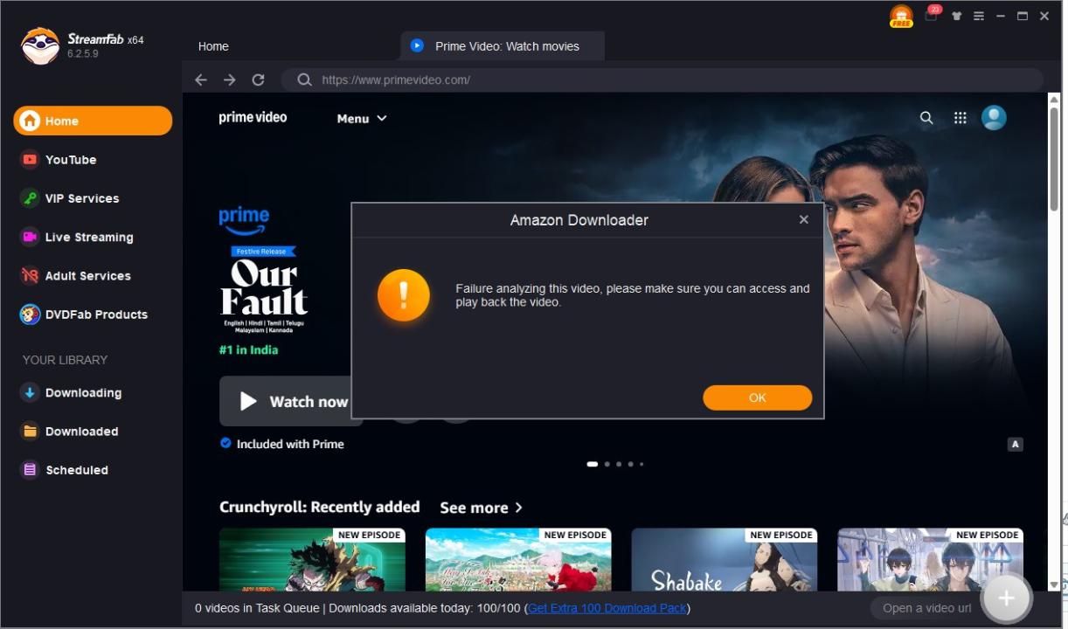Click the Live Streaming camera icon
Viewport: 1068px width, 629px height.
coord(30,237)
